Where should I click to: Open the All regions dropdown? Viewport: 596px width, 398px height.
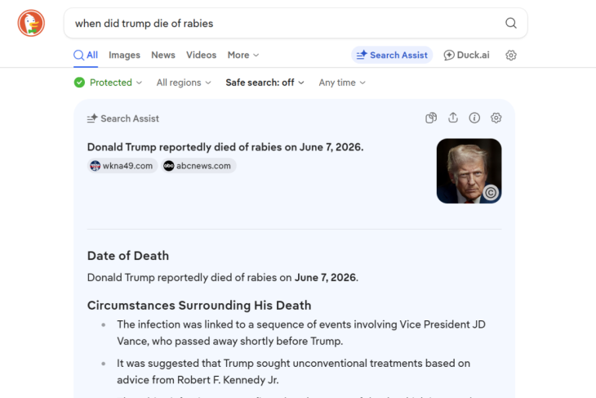point(184,83)
